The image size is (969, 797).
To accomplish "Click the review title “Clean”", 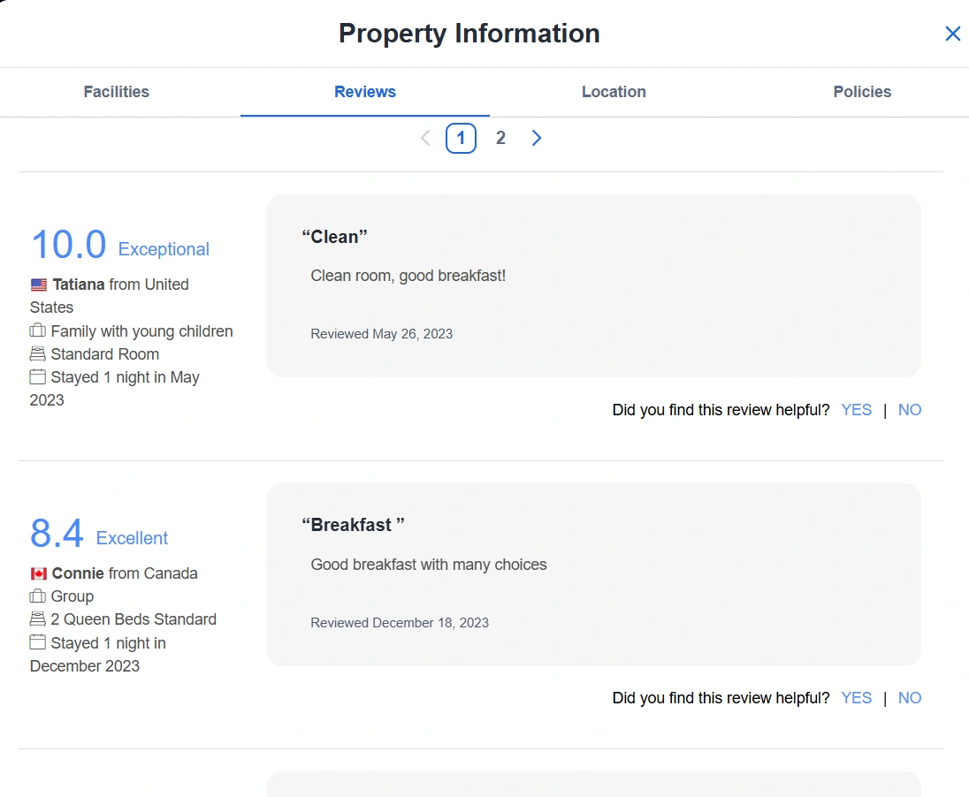I will (334, 237).
